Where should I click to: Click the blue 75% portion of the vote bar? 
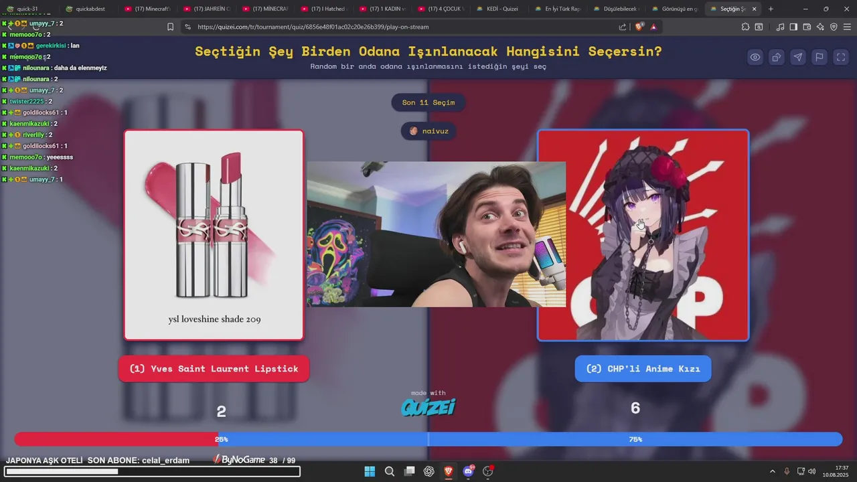pos(530,439)
